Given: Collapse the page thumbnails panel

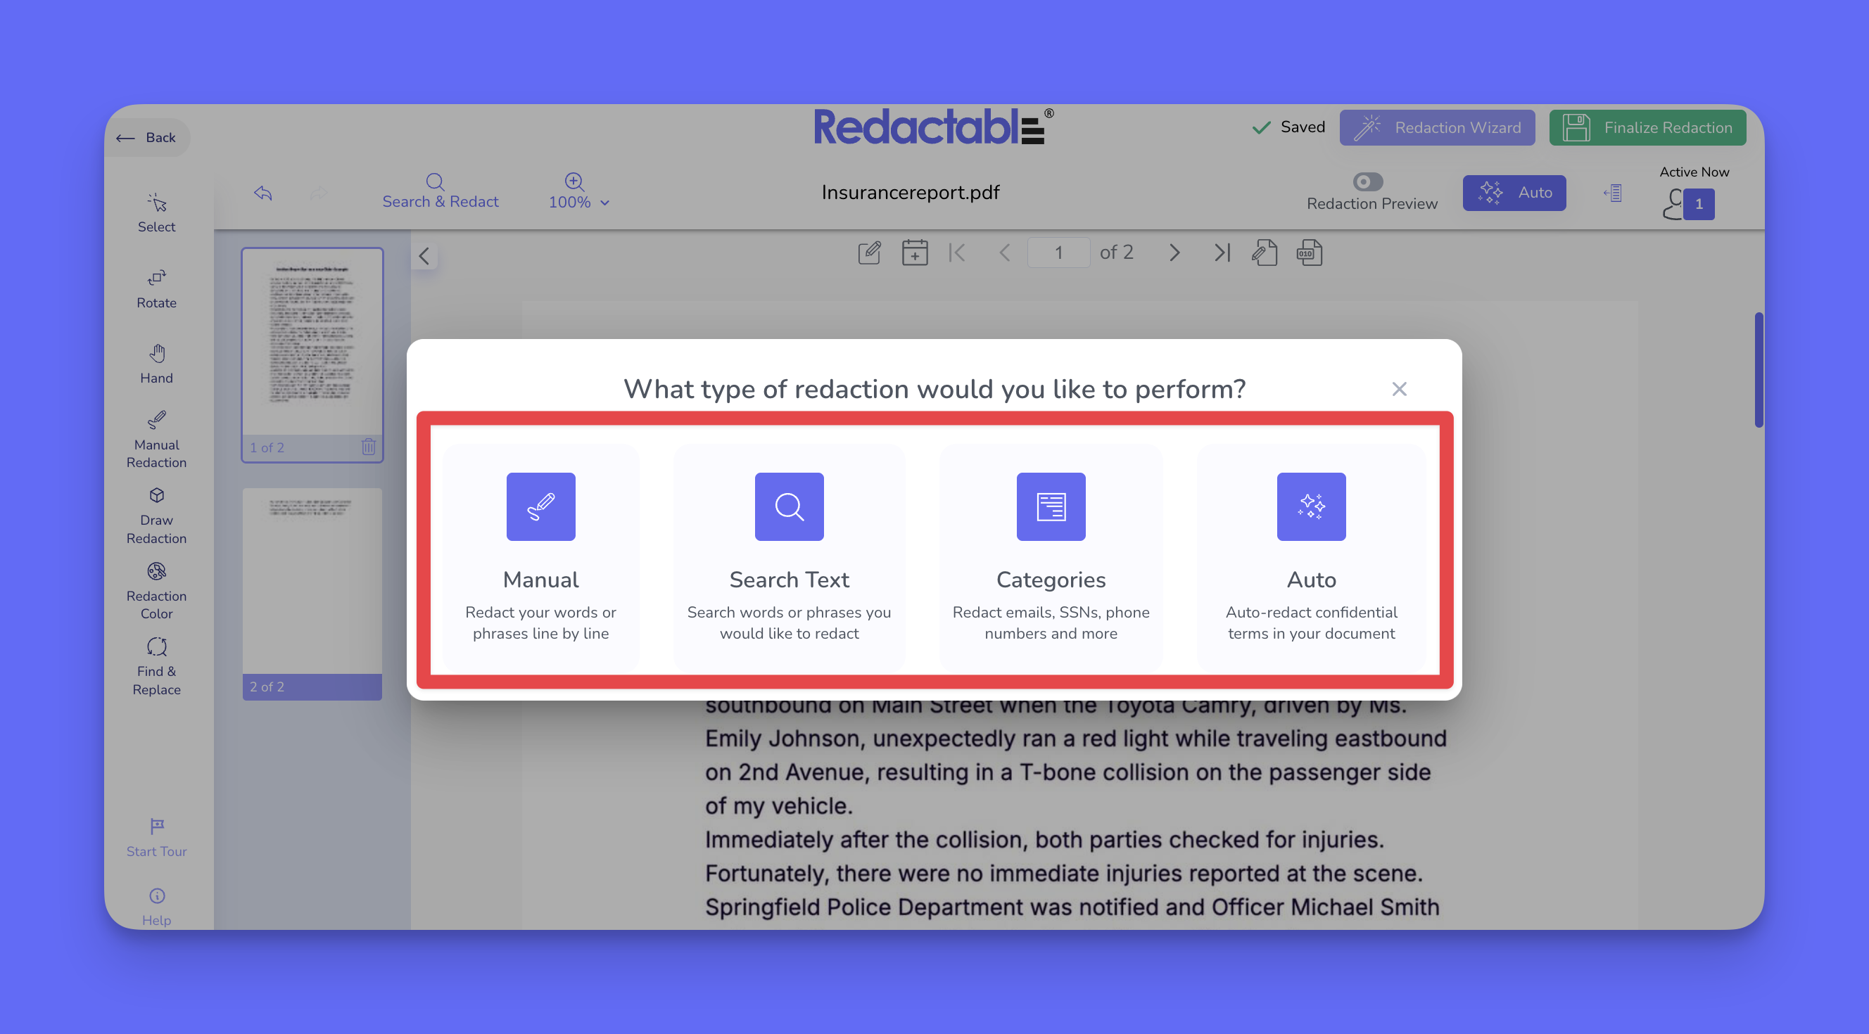Looking at the screenshot, I should tap(424, 256).
